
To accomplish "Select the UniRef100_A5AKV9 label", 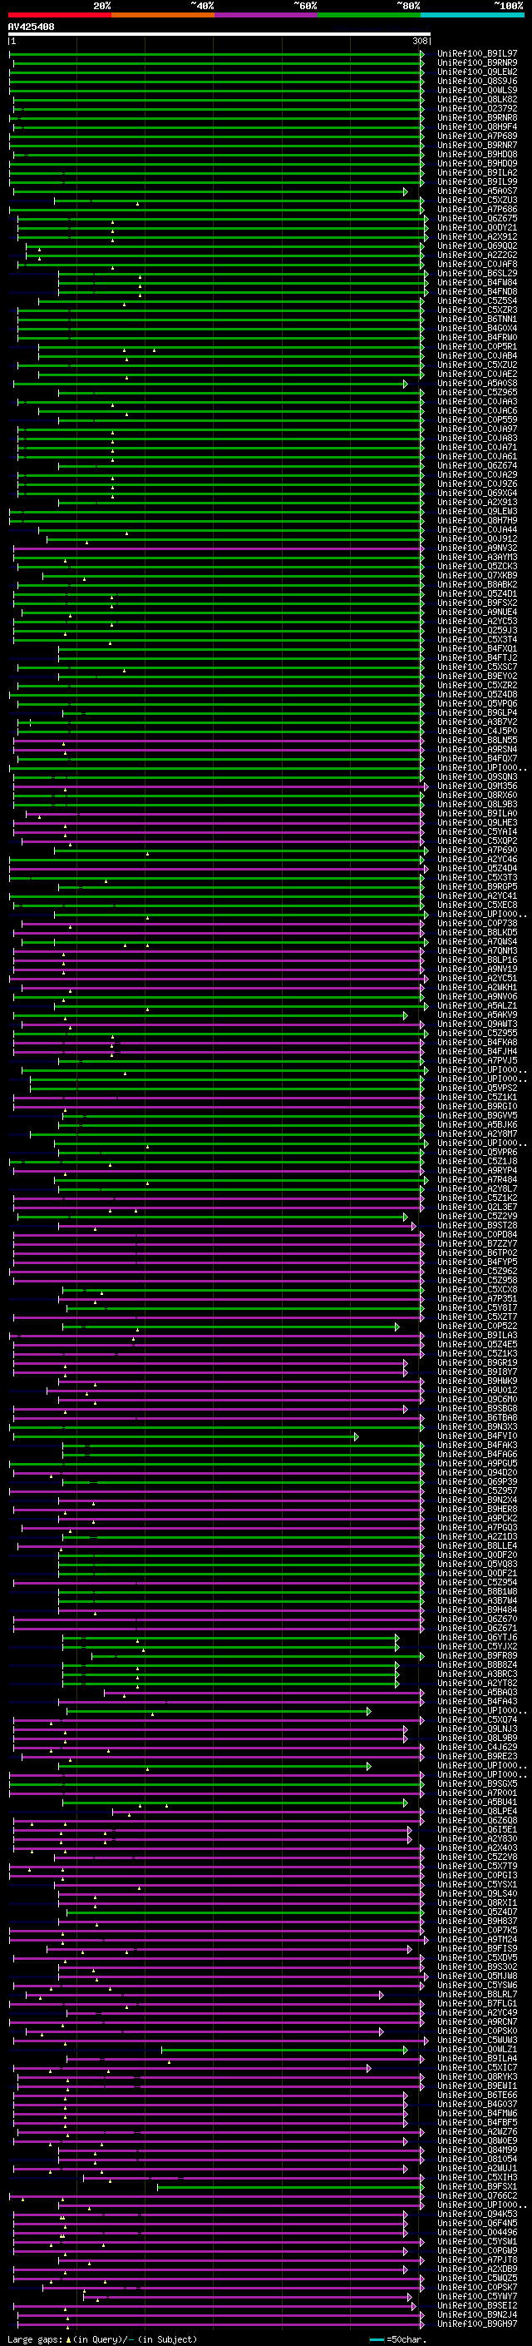I will tap(477, 1014).
